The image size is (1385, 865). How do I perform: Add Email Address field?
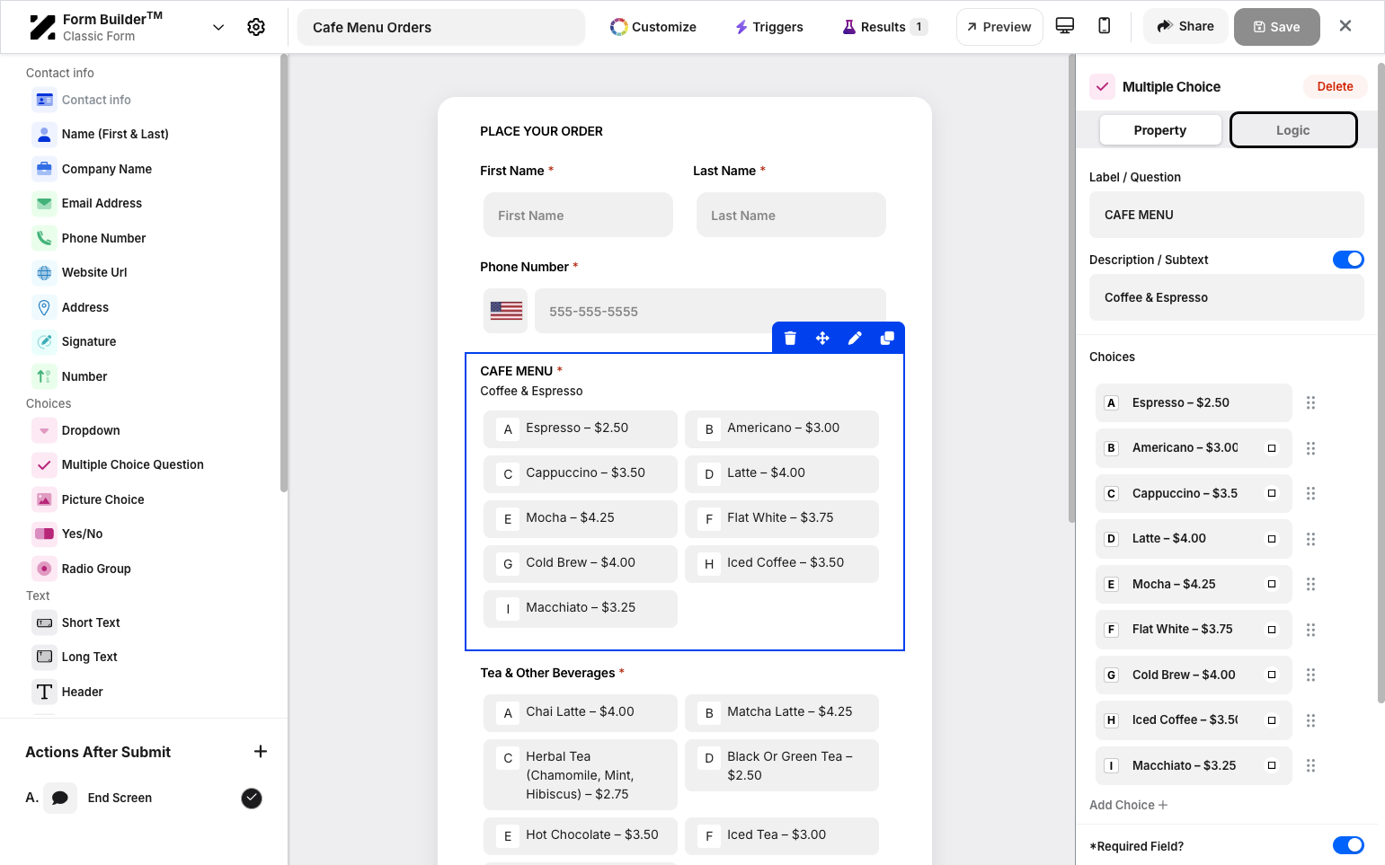(87, 203)
